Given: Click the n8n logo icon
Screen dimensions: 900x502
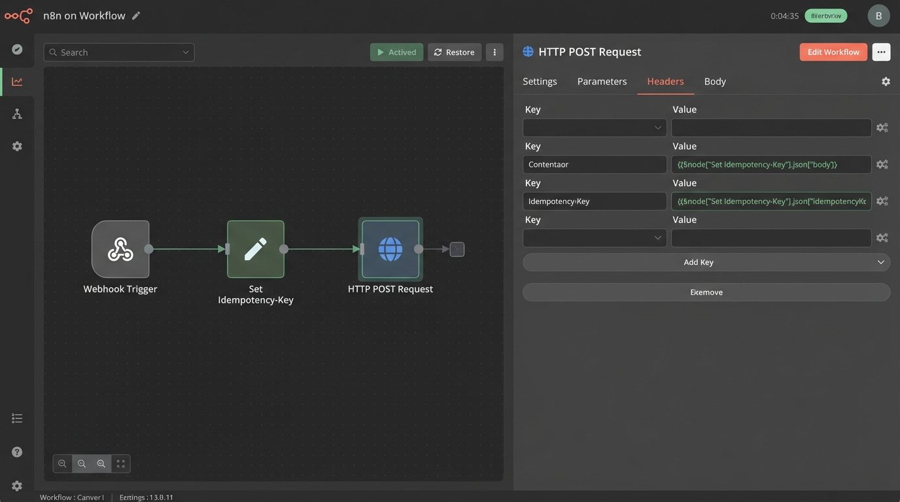Looking at the screenshot, I should (18, 16).
